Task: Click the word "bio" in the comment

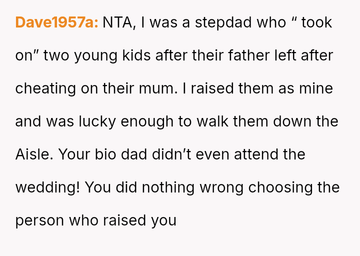Action: (x=108, y=154)
